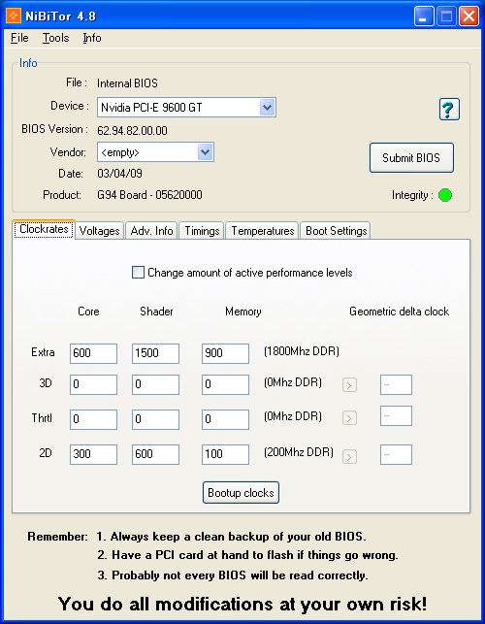Viewport: 485px width, 624px height.
Task: Click the Submit BIOS button
Action: click(x=411, y=158)
